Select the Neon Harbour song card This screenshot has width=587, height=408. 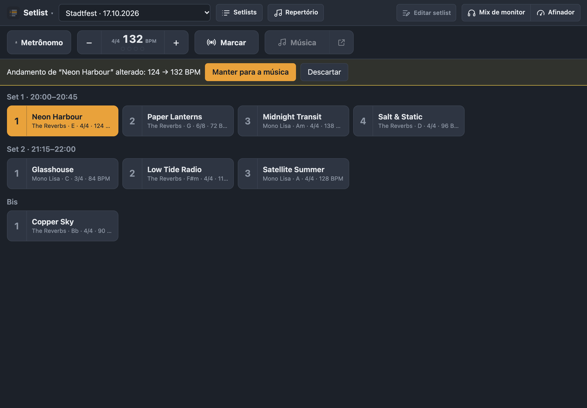[62, 121]
